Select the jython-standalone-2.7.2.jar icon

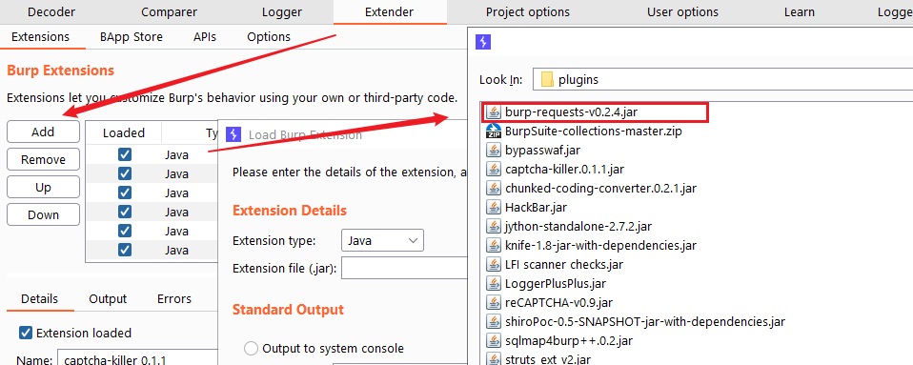pyautogui.click(x=494, y=227)
